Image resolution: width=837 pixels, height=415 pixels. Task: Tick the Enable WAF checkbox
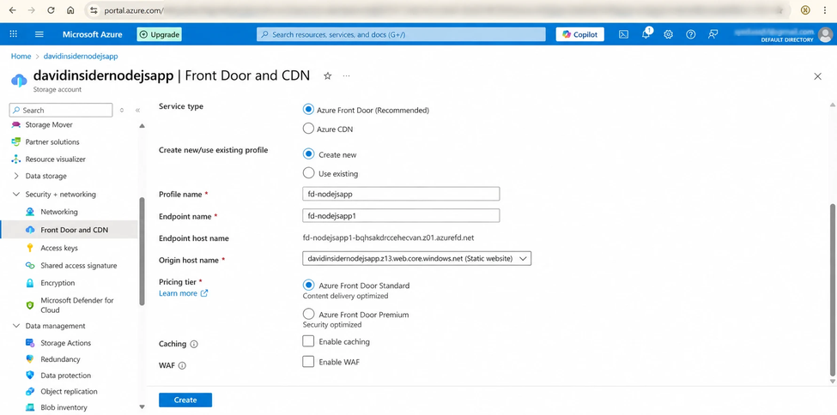point(308,361)
